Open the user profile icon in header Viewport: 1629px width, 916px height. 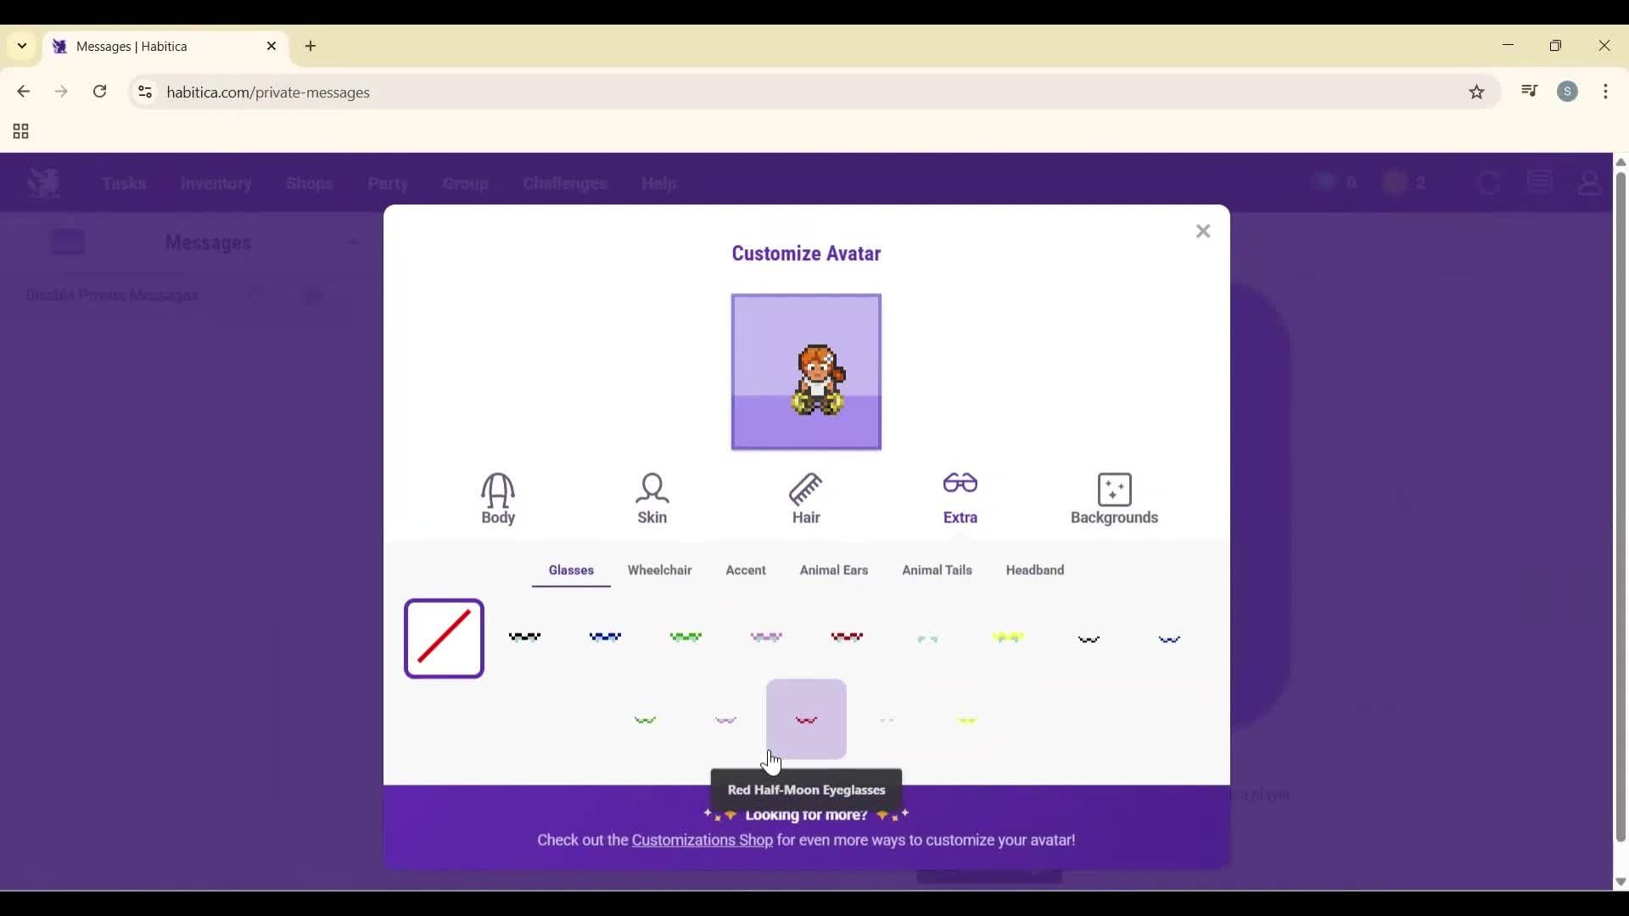[x=1589, y=182]
